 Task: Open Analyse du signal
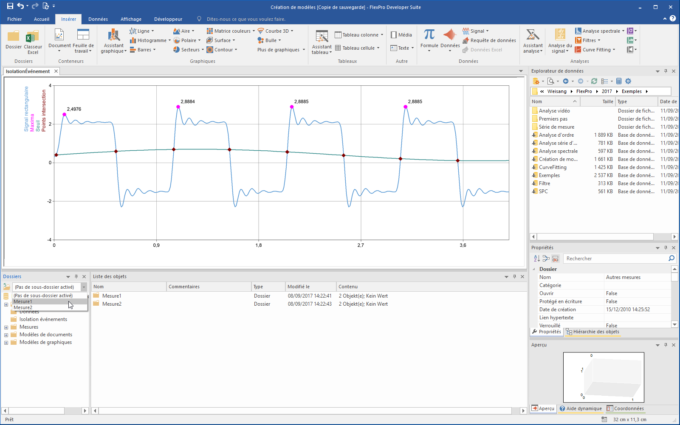(x=560, y=41)
